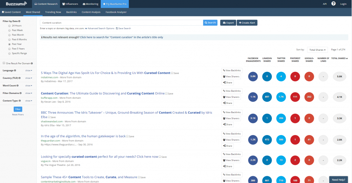352x183 pixels.
Task: Click Facebook engagements 5.8K circle for Indiatimes
Action: tap(253, 76)
